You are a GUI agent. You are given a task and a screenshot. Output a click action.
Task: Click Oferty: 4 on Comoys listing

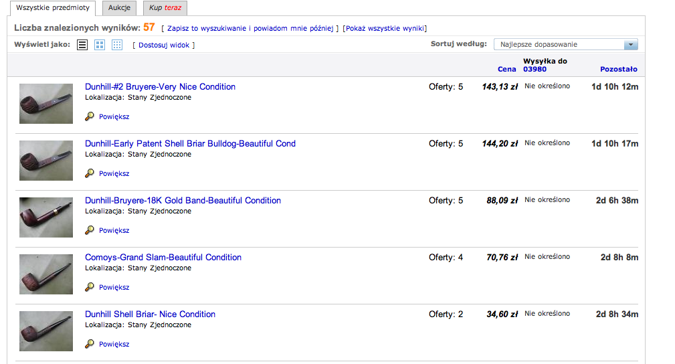tap(446, 257)
